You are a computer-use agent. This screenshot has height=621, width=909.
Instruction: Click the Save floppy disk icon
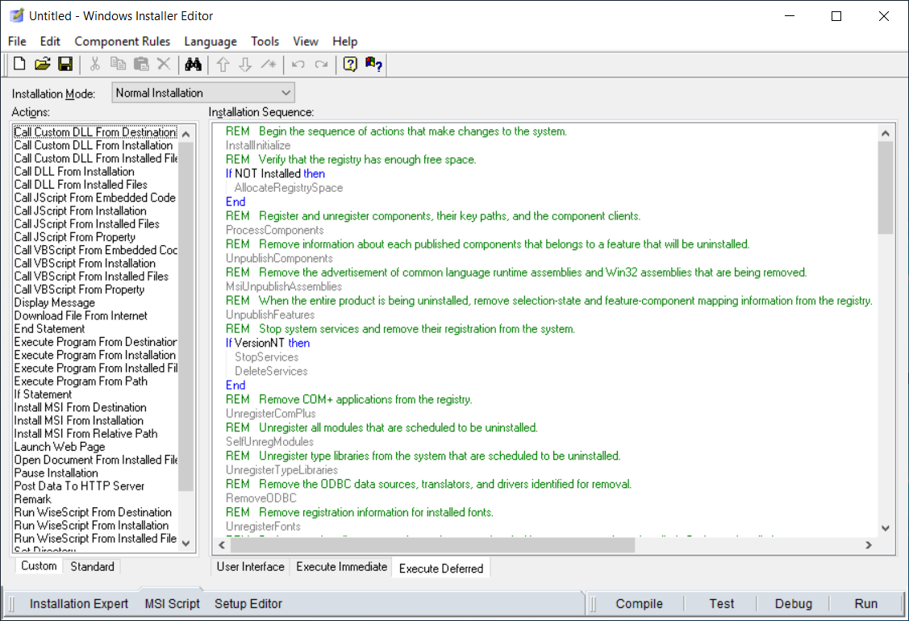(65, 64)
